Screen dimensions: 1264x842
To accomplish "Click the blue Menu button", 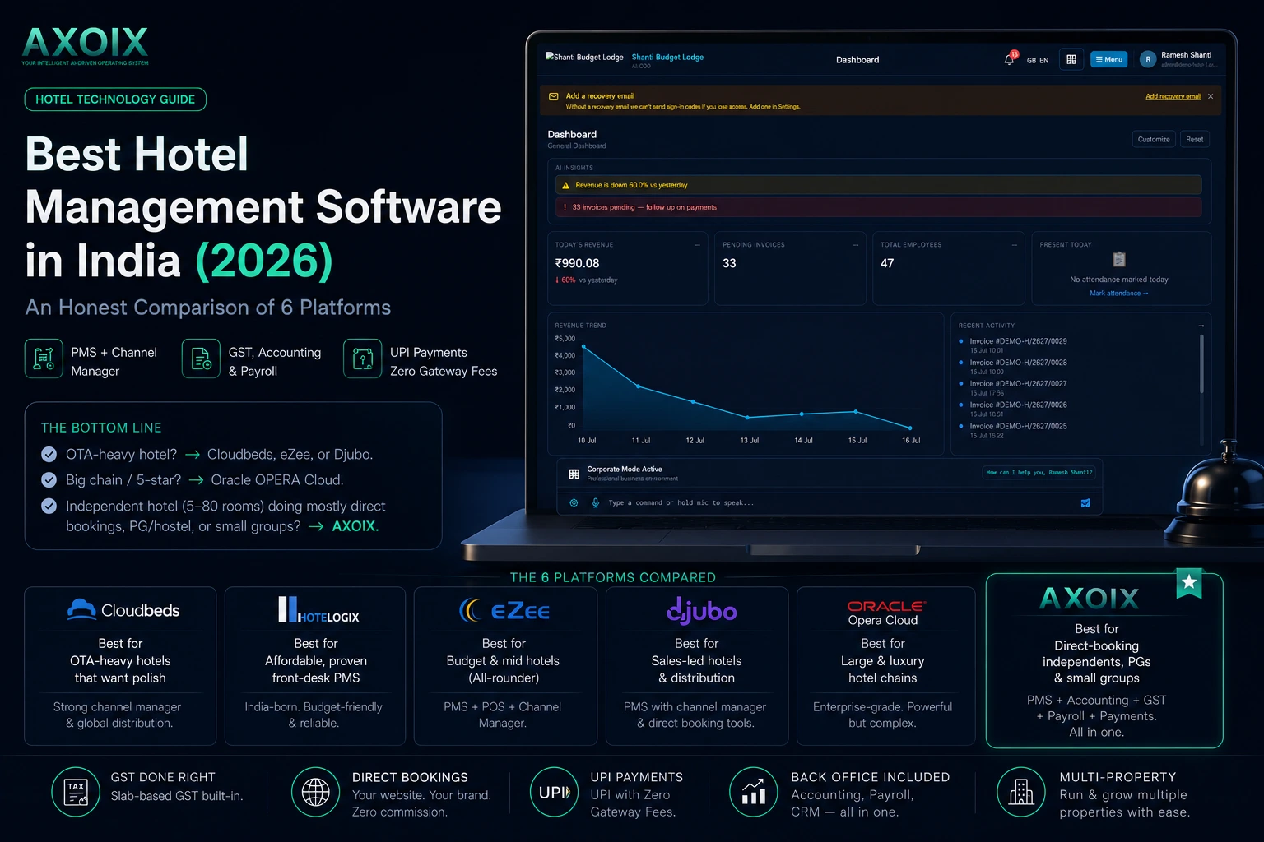I will click(x=1109, y=59).
